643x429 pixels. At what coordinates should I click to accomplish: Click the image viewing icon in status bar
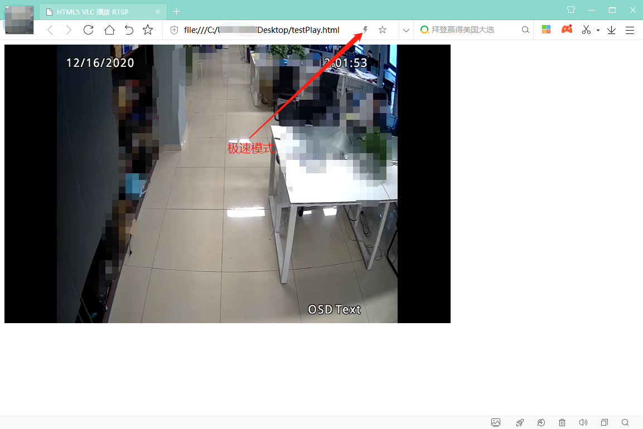(496, 422)
